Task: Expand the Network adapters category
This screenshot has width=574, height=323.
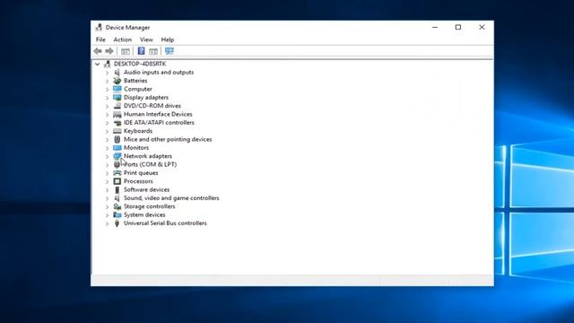Action: coord(107,156)
